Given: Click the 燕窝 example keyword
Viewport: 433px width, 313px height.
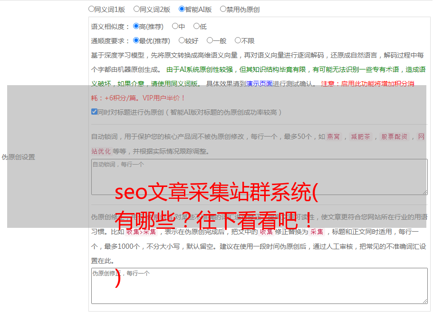Looking at the screenshot, I should pos(334,137).
